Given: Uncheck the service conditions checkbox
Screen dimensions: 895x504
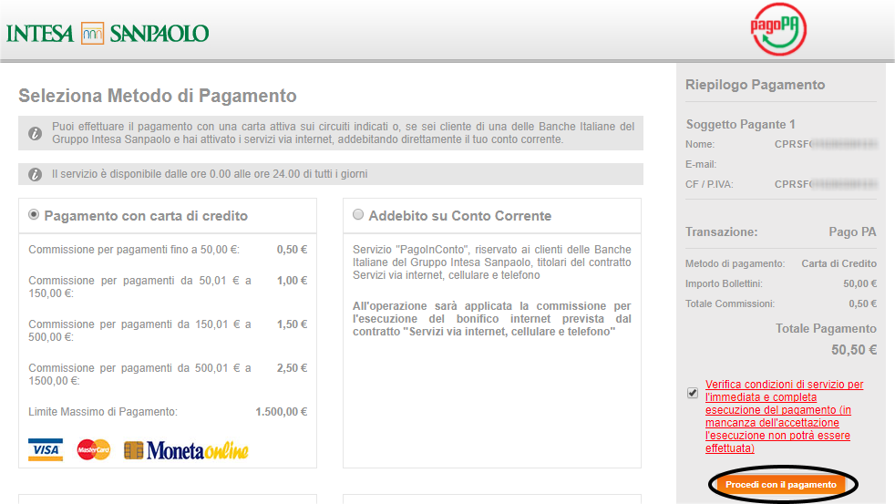Looking at the screenshot, I should tap(693, 393).
